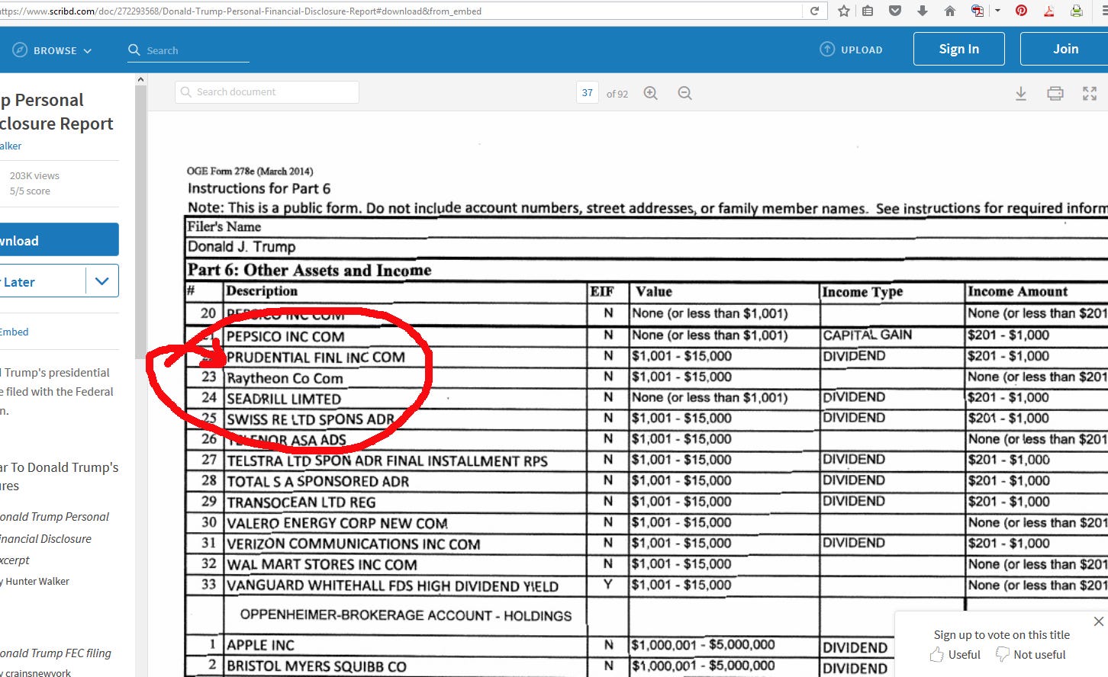Click the zoom in magnifier icon

[x=650, y=93]
